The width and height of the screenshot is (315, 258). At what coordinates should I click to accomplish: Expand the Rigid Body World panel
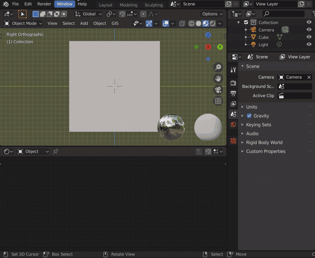(264, 142)
